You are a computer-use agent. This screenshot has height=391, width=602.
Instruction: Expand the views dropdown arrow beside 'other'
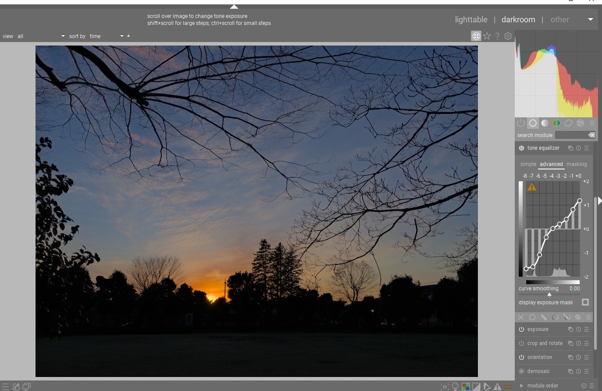point(590,20)
